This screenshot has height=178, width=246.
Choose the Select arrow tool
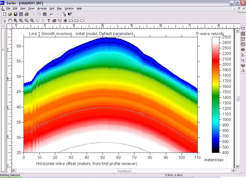[5, 20]
